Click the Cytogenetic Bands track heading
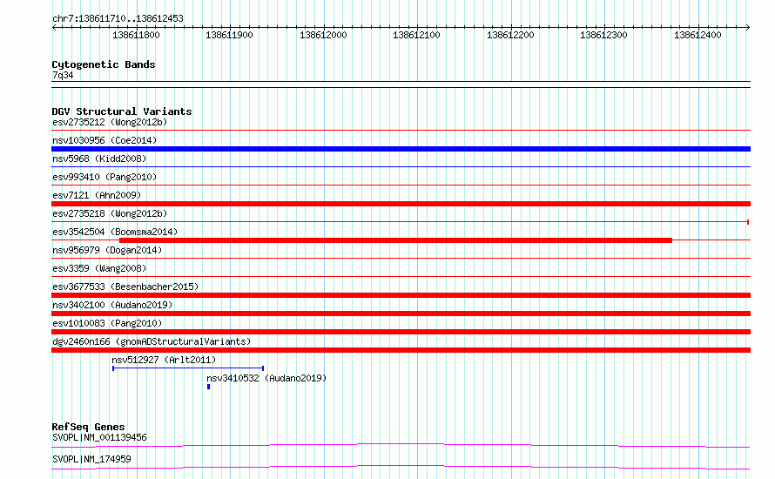 (x=104, y=64)
